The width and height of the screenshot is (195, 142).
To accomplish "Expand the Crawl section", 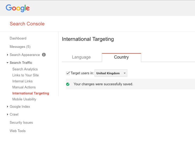I will click(14, 115).
